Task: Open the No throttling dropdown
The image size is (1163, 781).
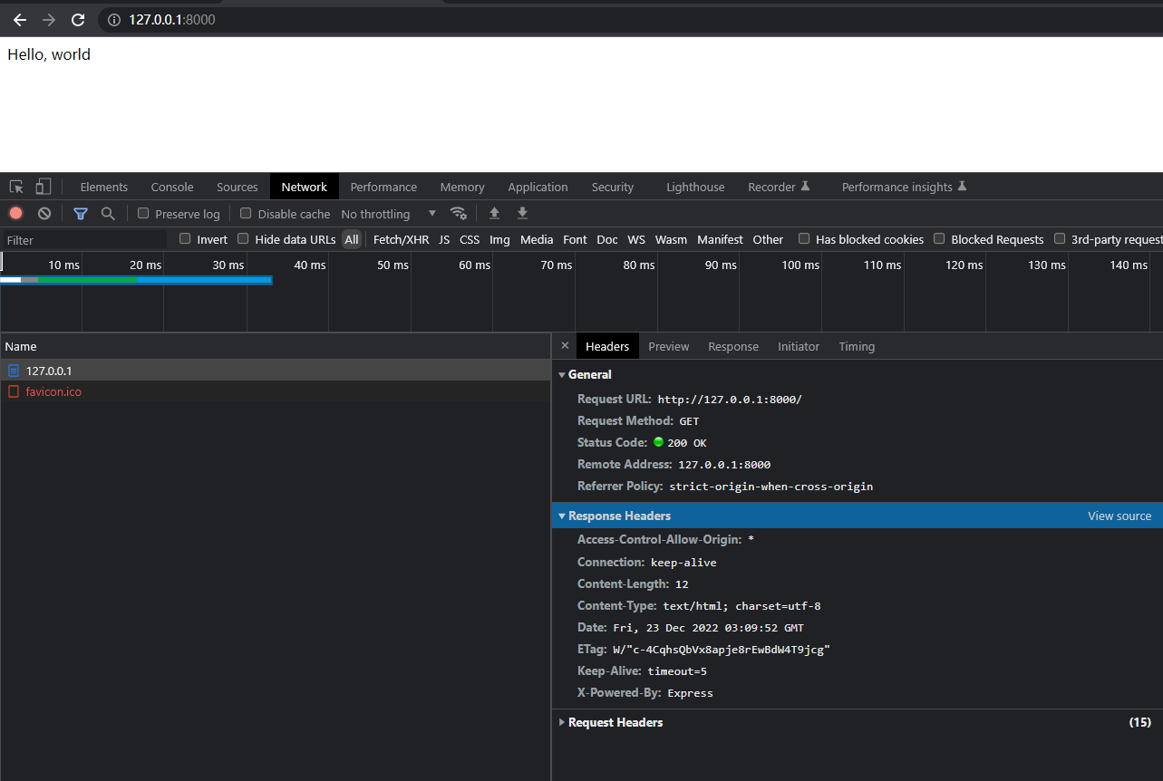Action: pos(389,214)
